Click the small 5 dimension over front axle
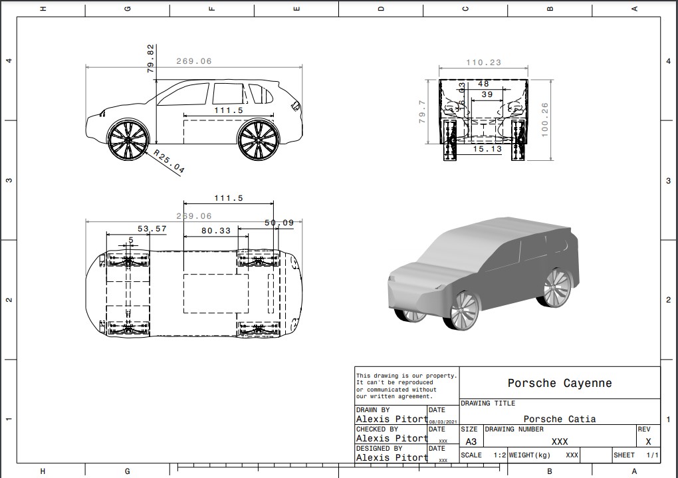Viewport: 678px width, 478px height. click(x=131, y=240)
